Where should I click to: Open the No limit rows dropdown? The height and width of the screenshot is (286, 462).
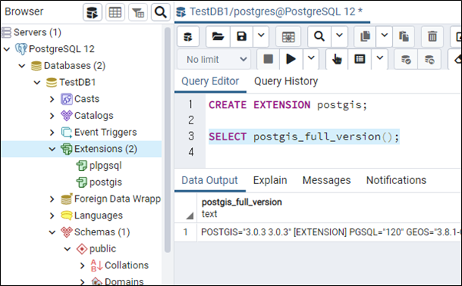(214, 60)
